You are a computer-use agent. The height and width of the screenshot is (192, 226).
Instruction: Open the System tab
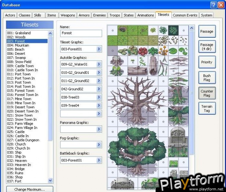207,15
